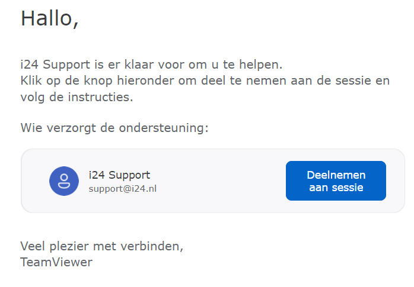Click the sentence starting i24 Support is er klaar
This screenshot has width=414, height=287.
coord(152,65)
